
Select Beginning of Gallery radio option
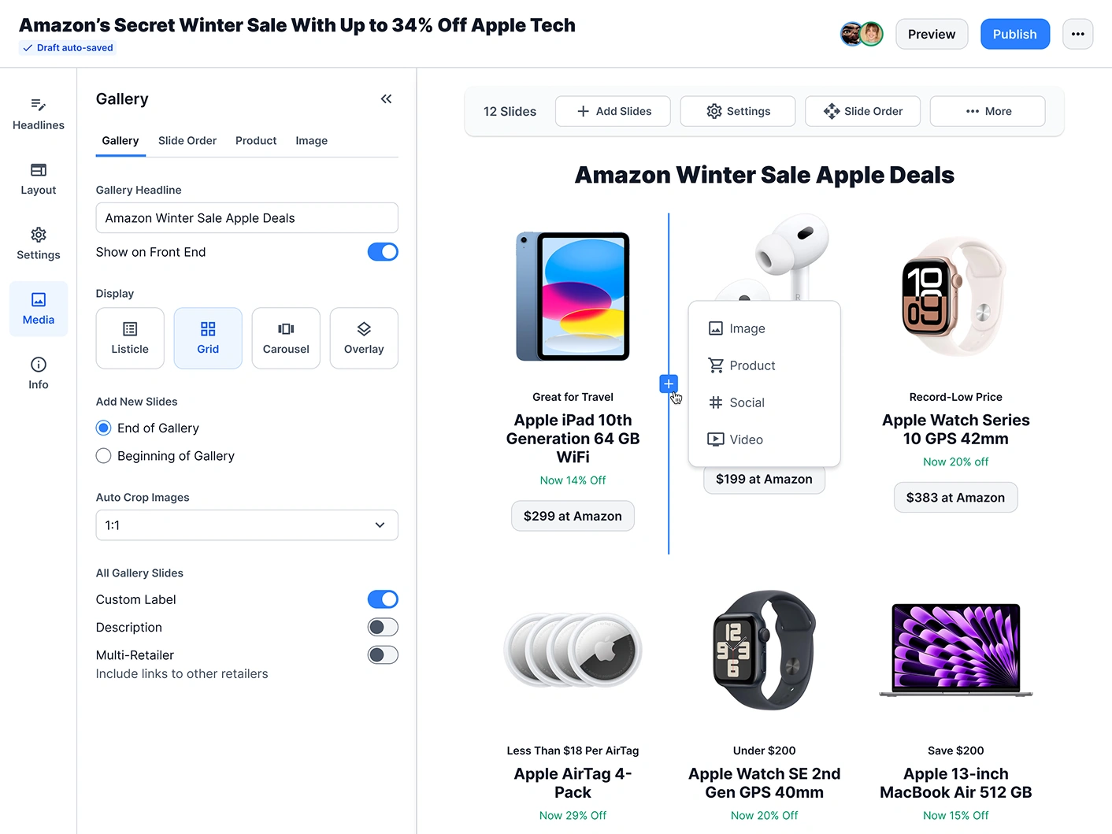click(103, 456)
